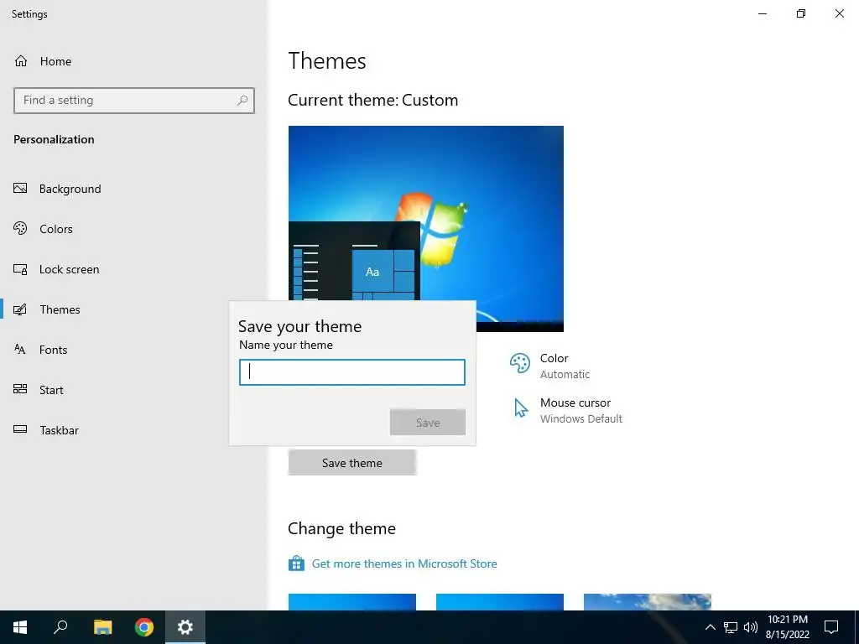Click the Settings gear on the taskbar
Screen dimensions: 859x644
tap(185, 627)
